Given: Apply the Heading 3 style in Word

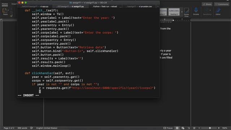Looking at the screenshot, I should tap(174, 12).
